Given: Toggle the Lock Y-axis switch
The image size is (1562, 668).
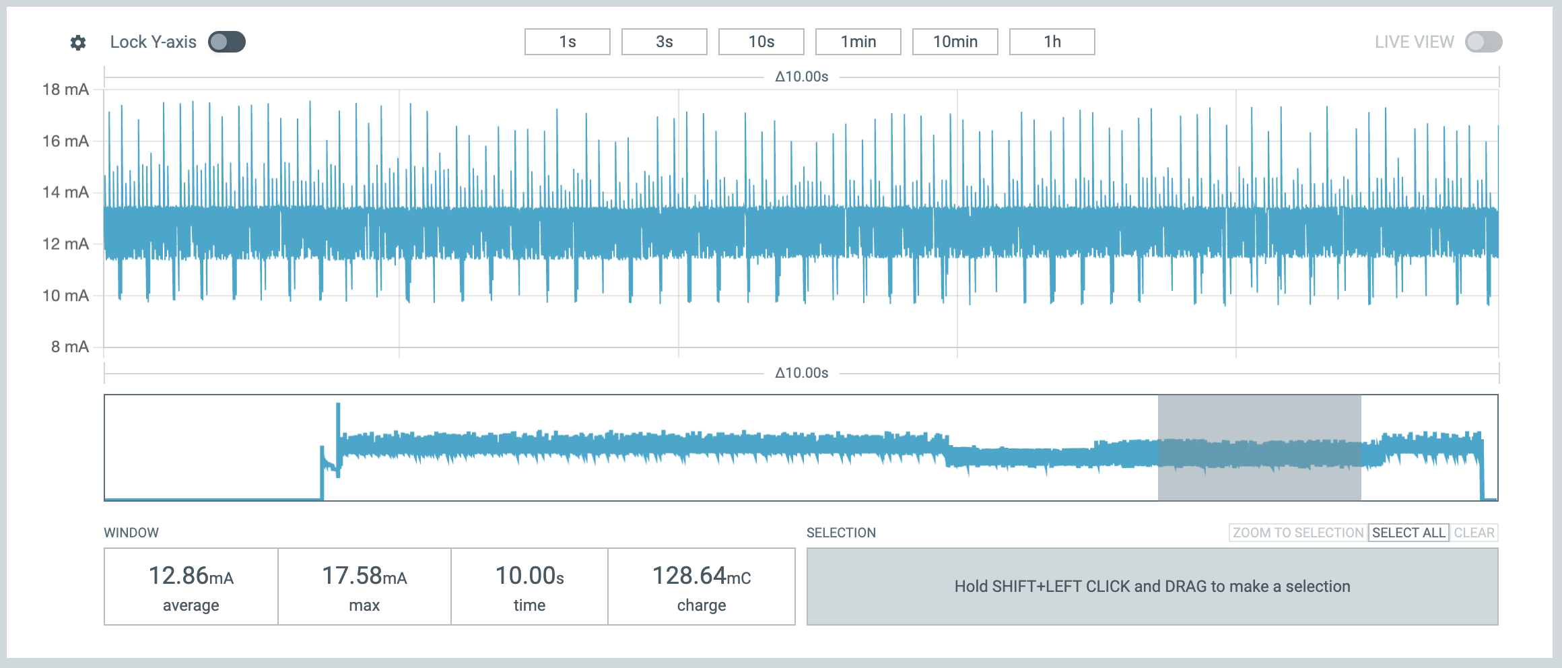Looking at the screenshot, I should [x=227, y=42].
